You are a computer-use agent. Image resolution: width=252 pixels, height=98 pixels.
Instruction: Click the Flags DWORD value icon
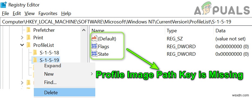coord(94,46)
